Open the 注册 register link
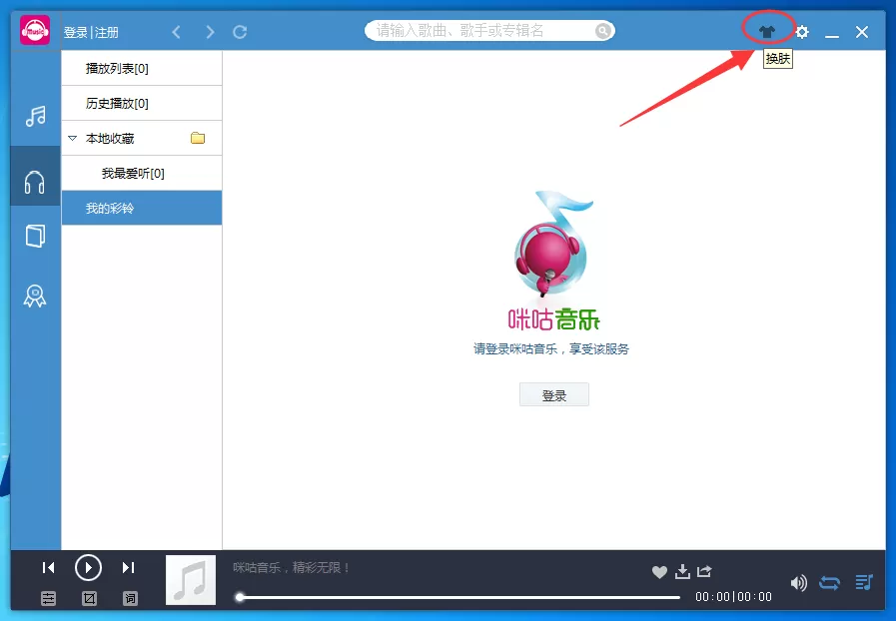 [x=106, y=33]
